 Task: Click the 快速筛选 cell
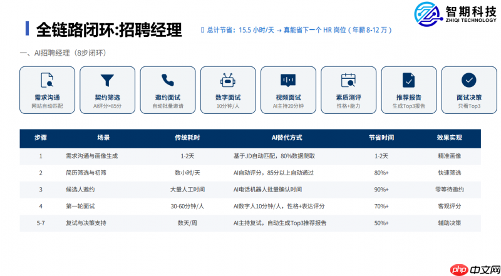point(450,173)
